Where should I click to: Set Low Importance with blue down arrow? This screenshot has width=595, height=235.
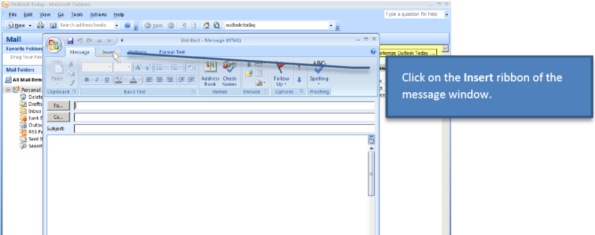(299, 79)
